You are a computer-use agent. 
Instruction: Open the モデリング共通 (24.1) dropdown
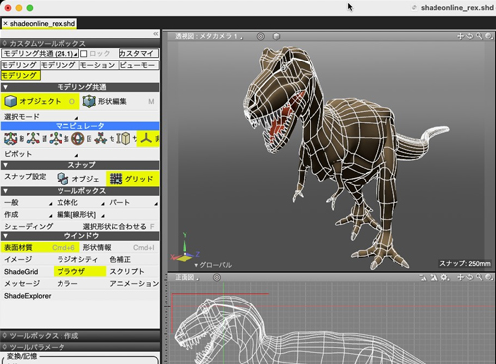[40, 53]
